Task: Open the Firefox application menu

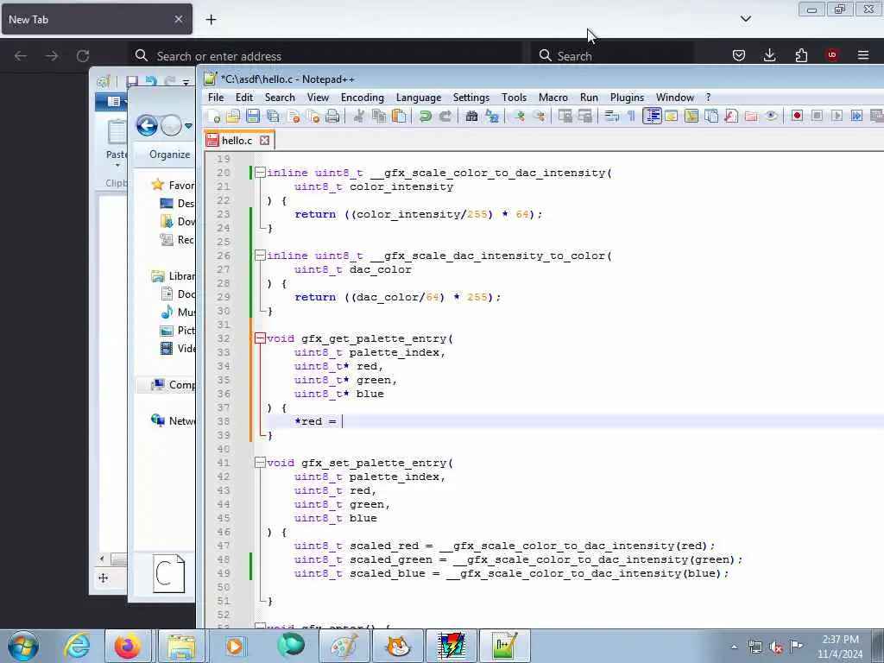Action: [863, 55]
